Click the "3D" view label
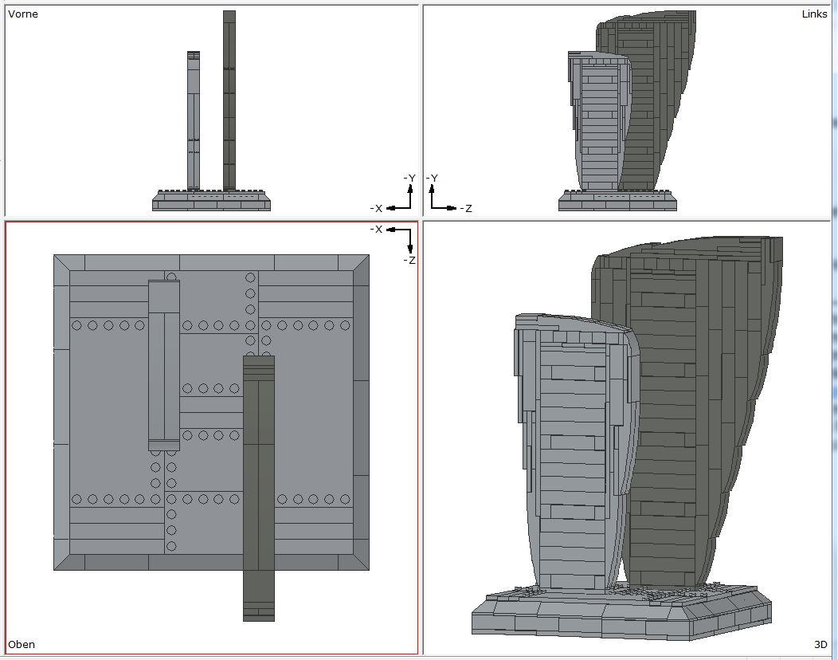Screen dimensions: 838x660 tap(820, 644)
